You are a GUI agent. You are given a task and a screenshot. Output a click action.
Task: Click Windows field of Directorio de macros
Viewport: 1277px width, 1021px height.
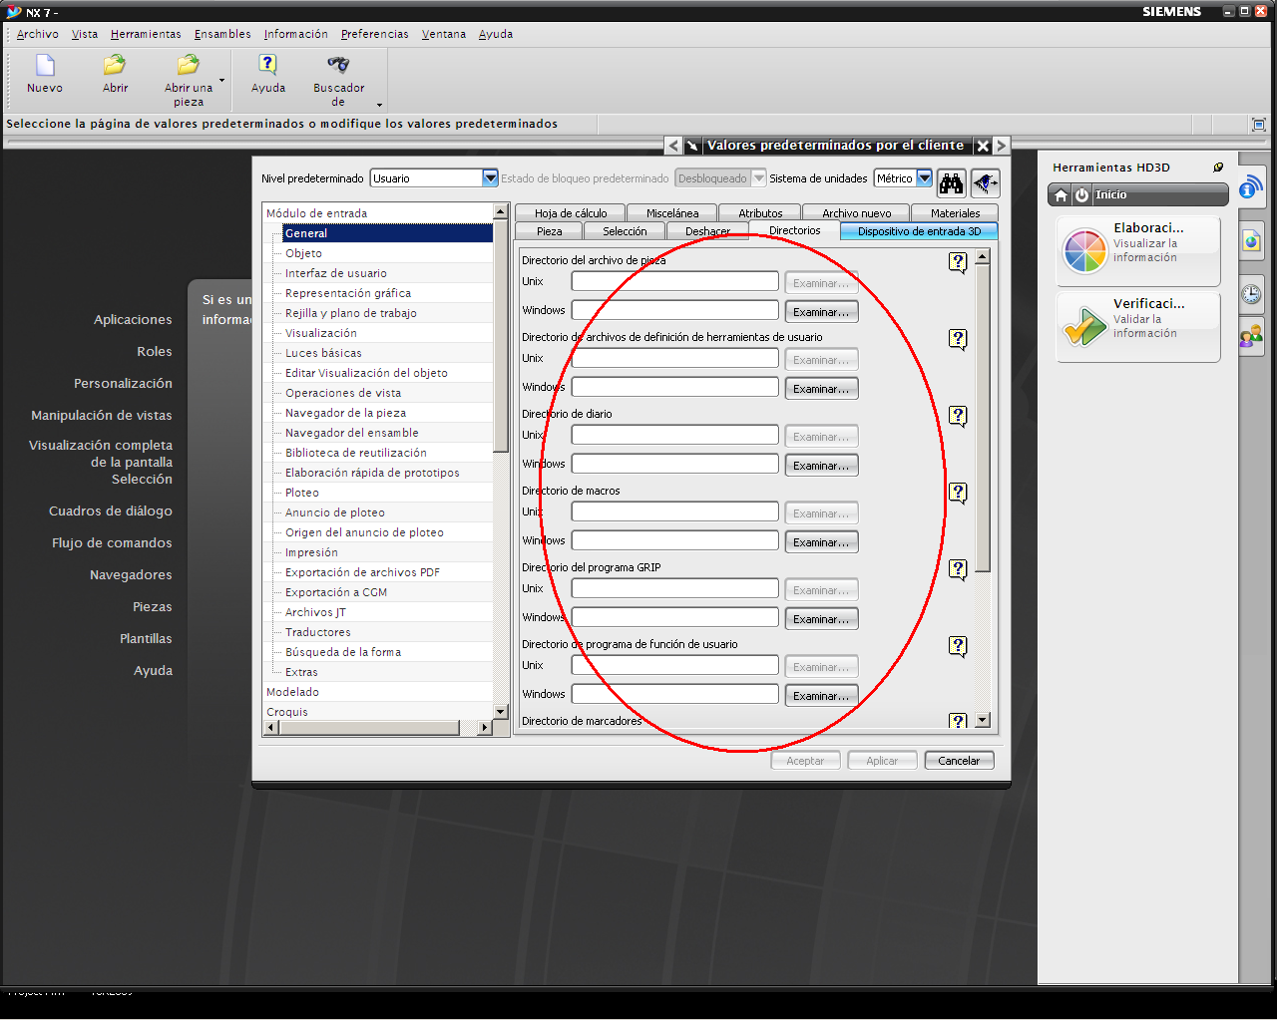coord(674,540)
